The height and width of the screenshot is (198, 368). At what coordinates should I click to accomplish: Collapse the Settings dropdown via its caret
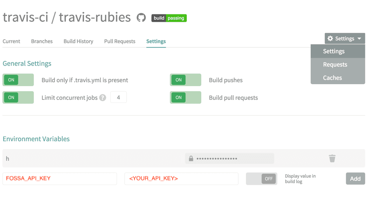click(359, 39)
